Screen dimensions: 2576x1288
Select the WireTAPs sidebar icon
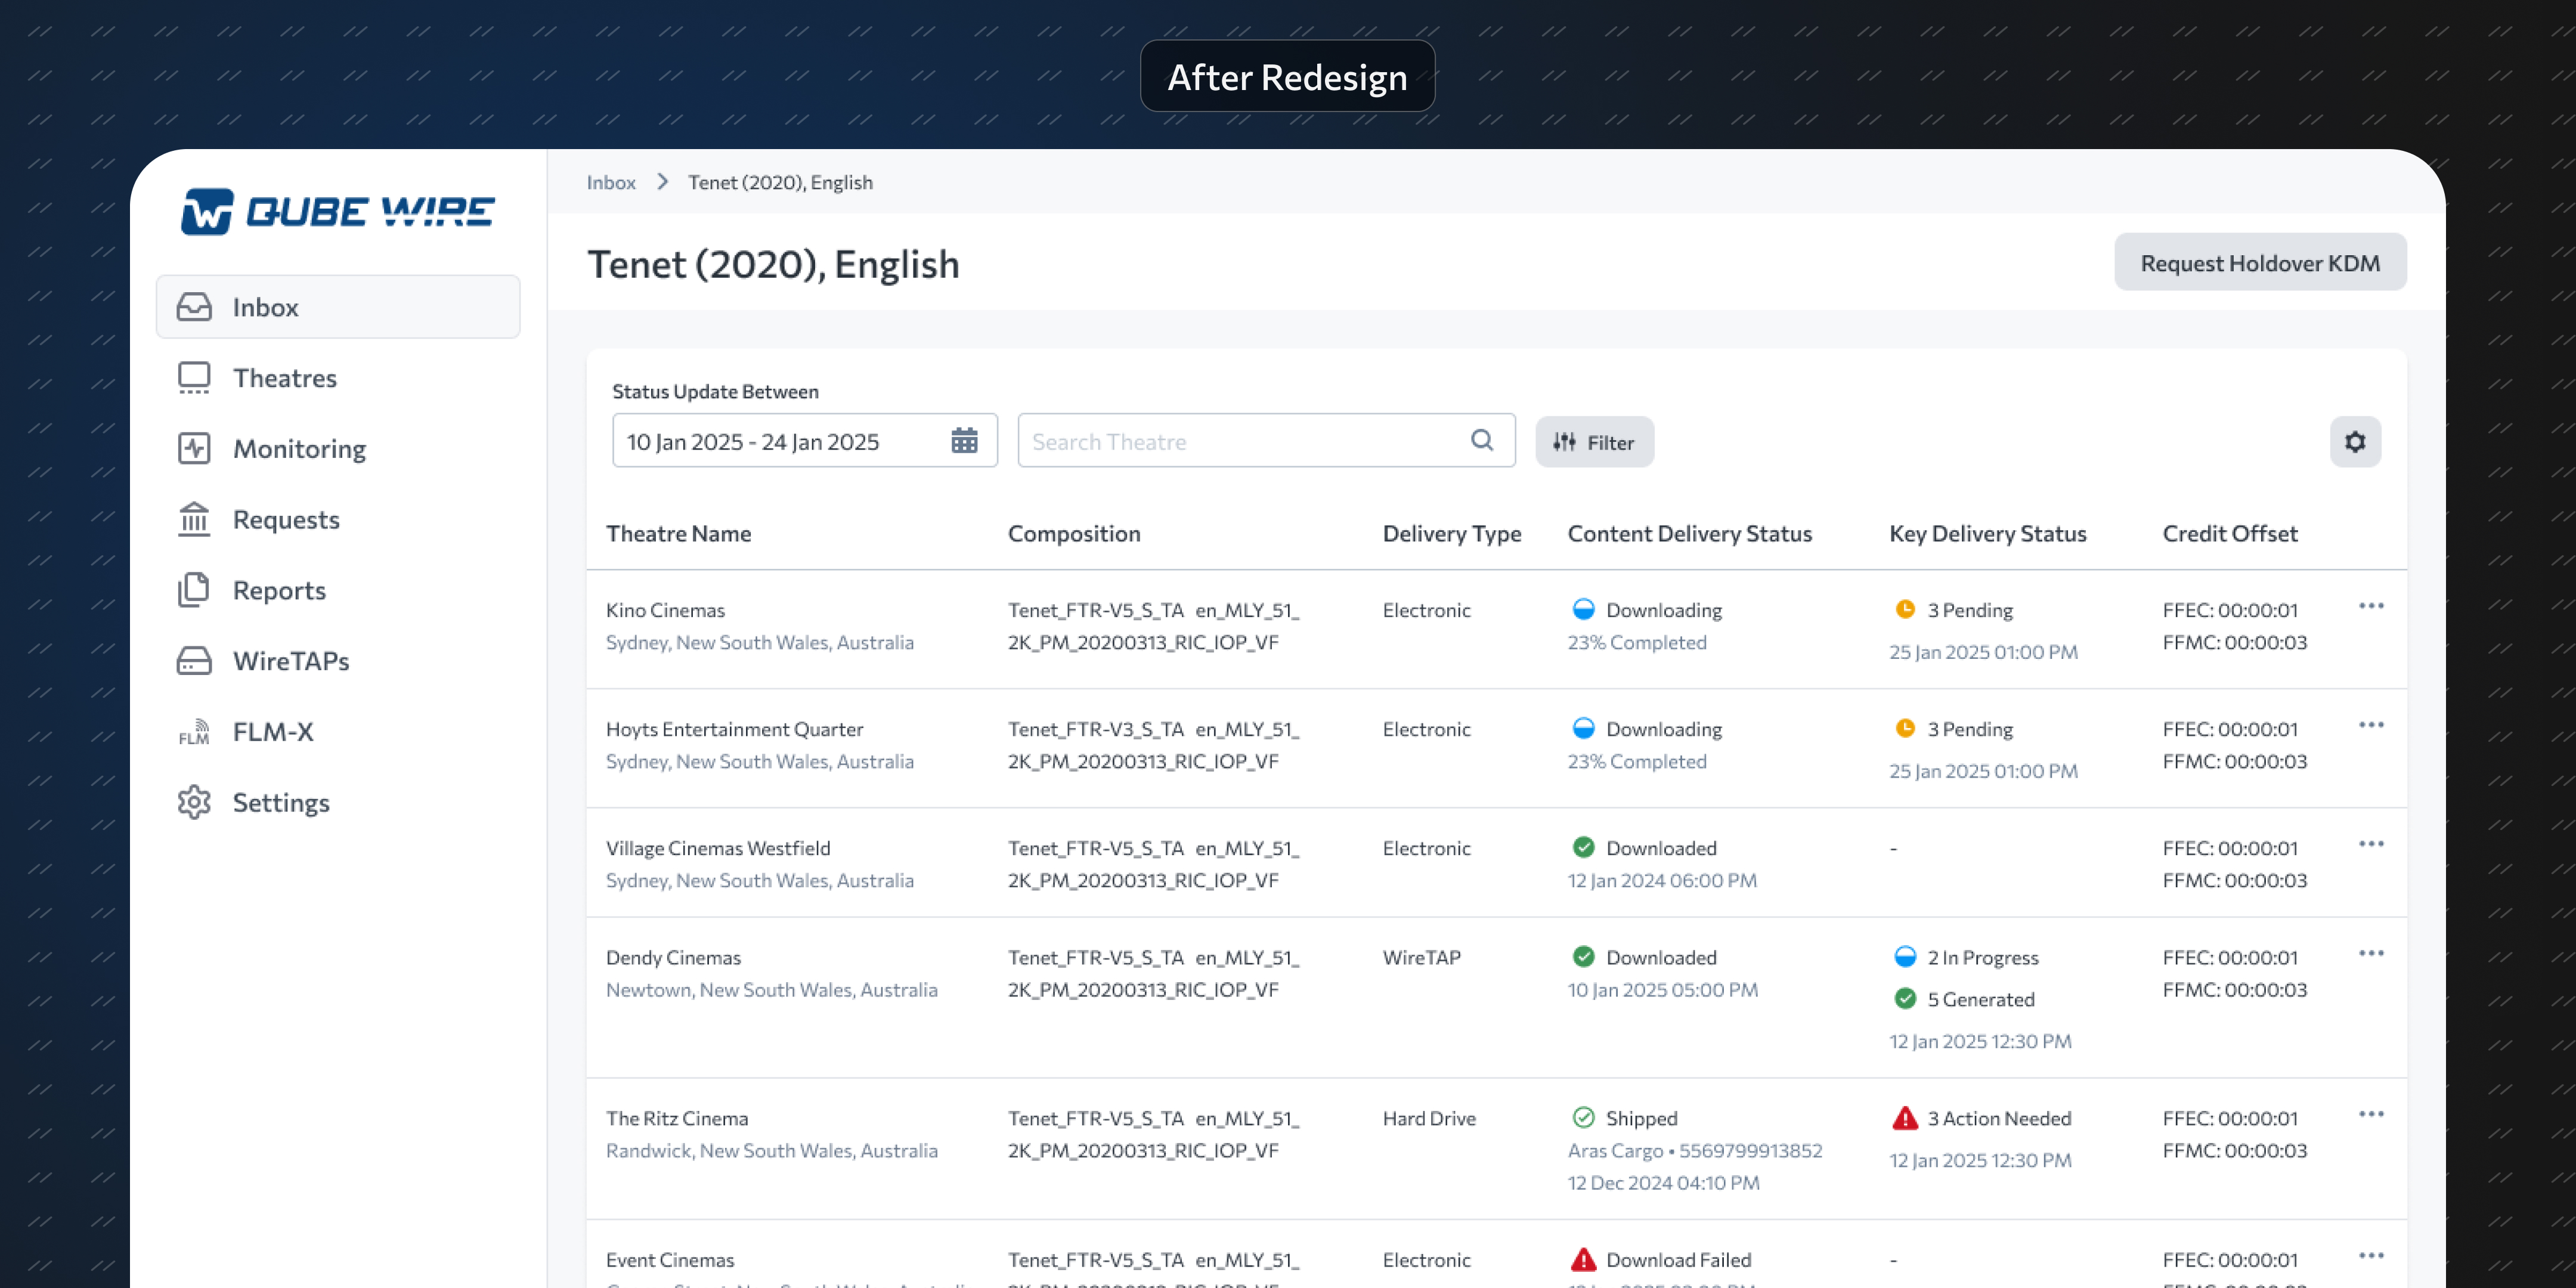[194, 660]
